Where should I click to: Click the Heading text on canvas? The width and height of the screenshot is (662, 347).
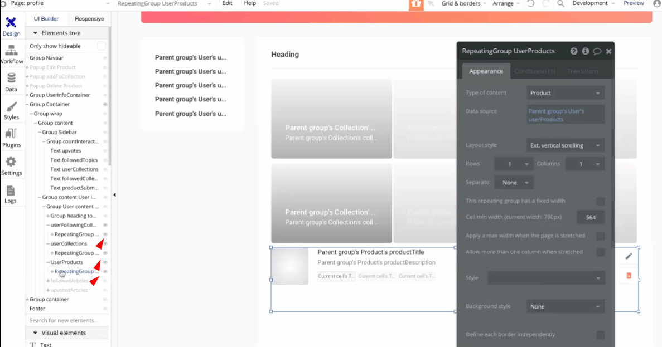point(285,55)
